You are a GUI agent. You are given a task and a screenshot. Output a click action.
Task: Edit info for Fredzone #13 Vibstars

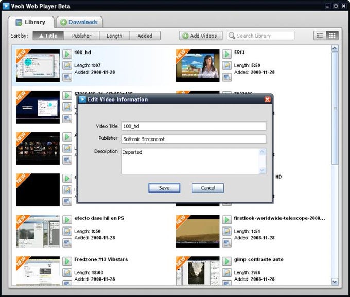pyautogui.click(x=67, y=273)
